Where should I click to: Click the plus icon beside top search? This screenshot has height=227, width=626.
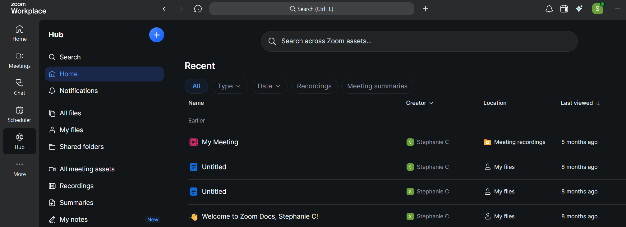[426, 9]
